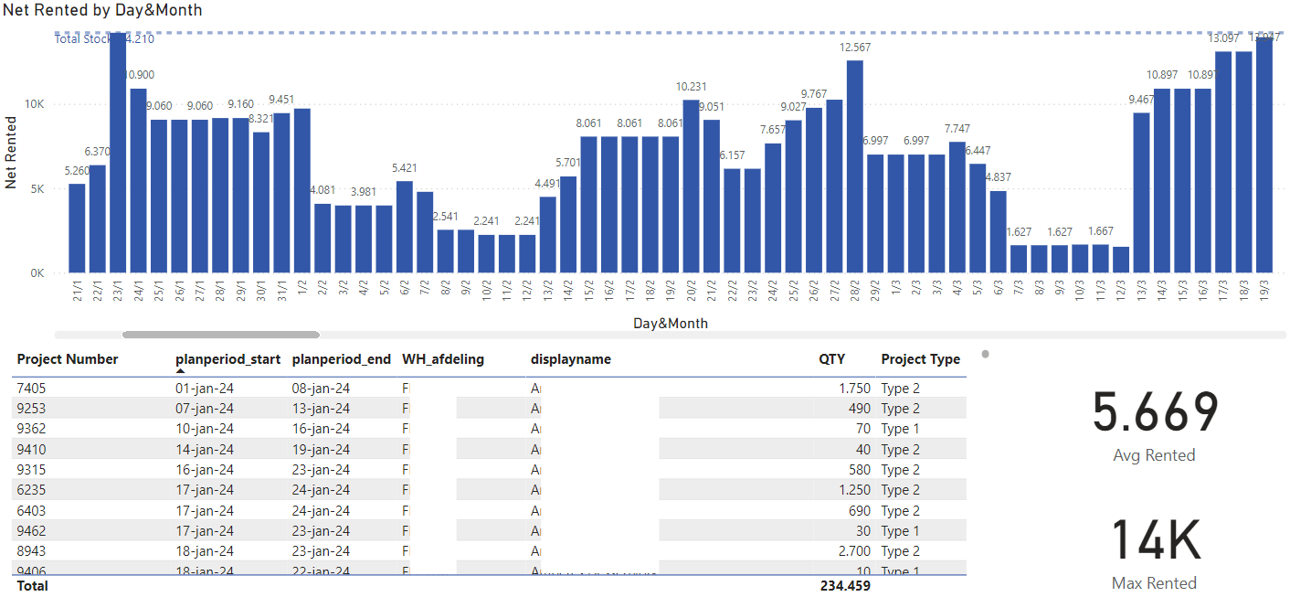1290x597 pixels.
Task: Select the 6/2 bar showing 5.421
Action: 405,227
